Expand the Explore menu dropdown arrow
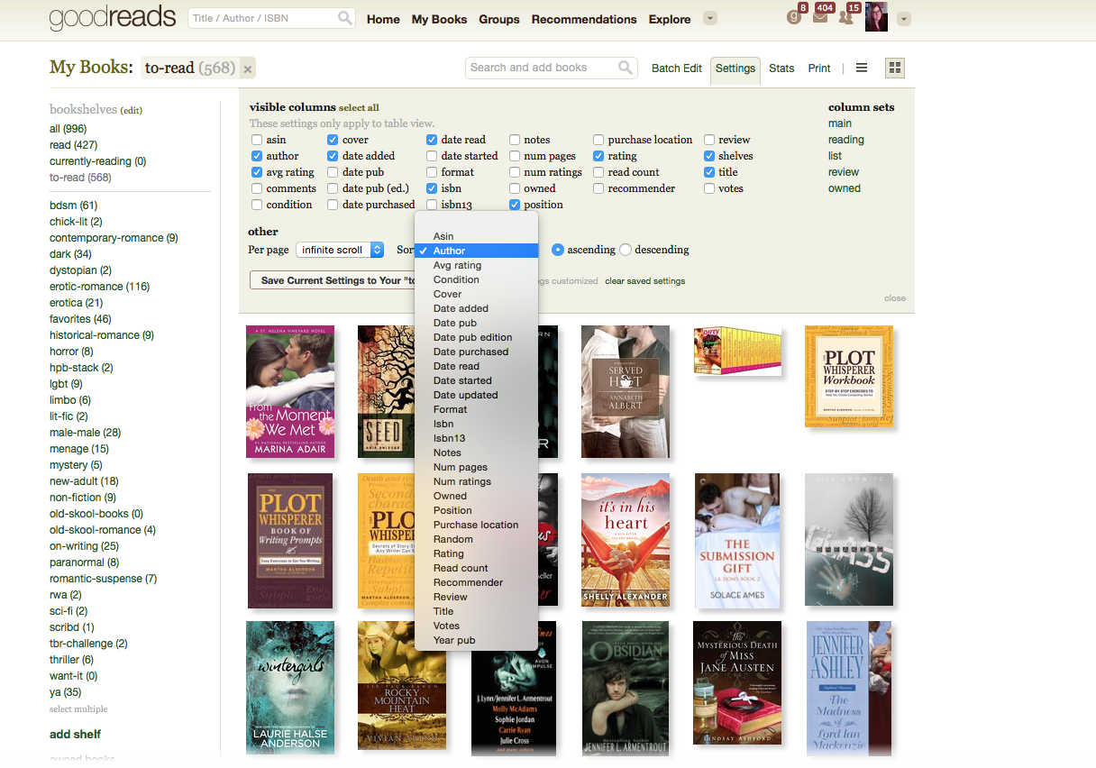1096x768 pixels. pos(710,19)
